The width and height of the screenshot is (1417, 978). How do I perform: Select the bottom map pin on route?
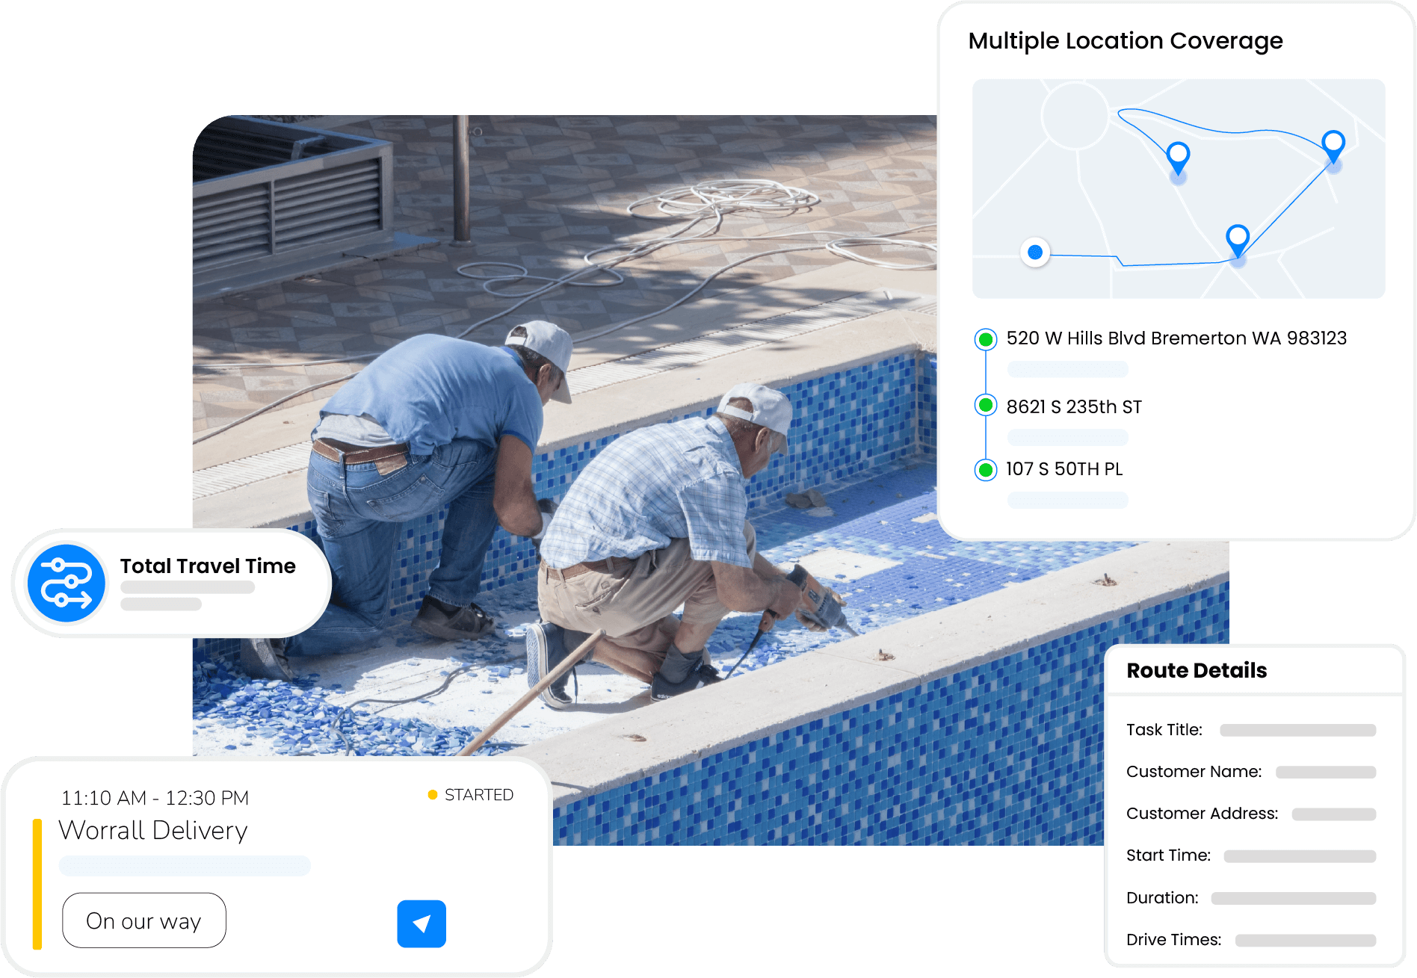[x=1238, y=240]
